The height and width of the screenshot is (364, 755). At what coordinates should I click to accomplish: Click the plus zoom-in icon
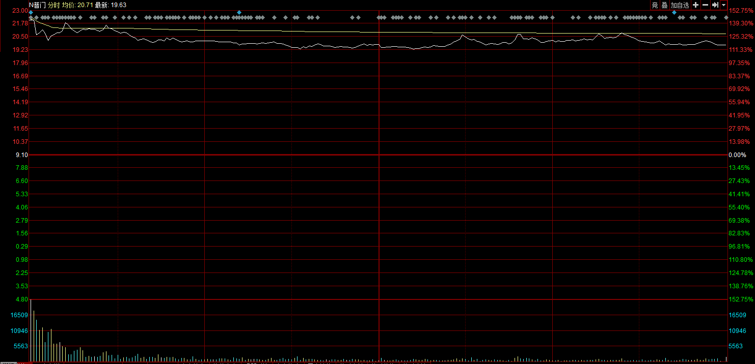696,5
